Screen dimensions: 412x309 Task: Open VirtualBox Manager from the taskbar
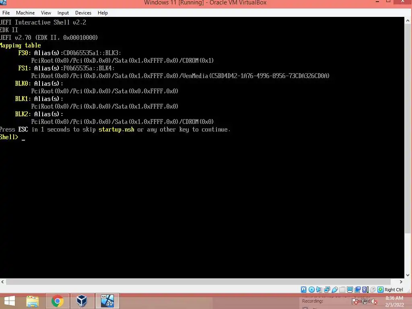tap(82, 301)
